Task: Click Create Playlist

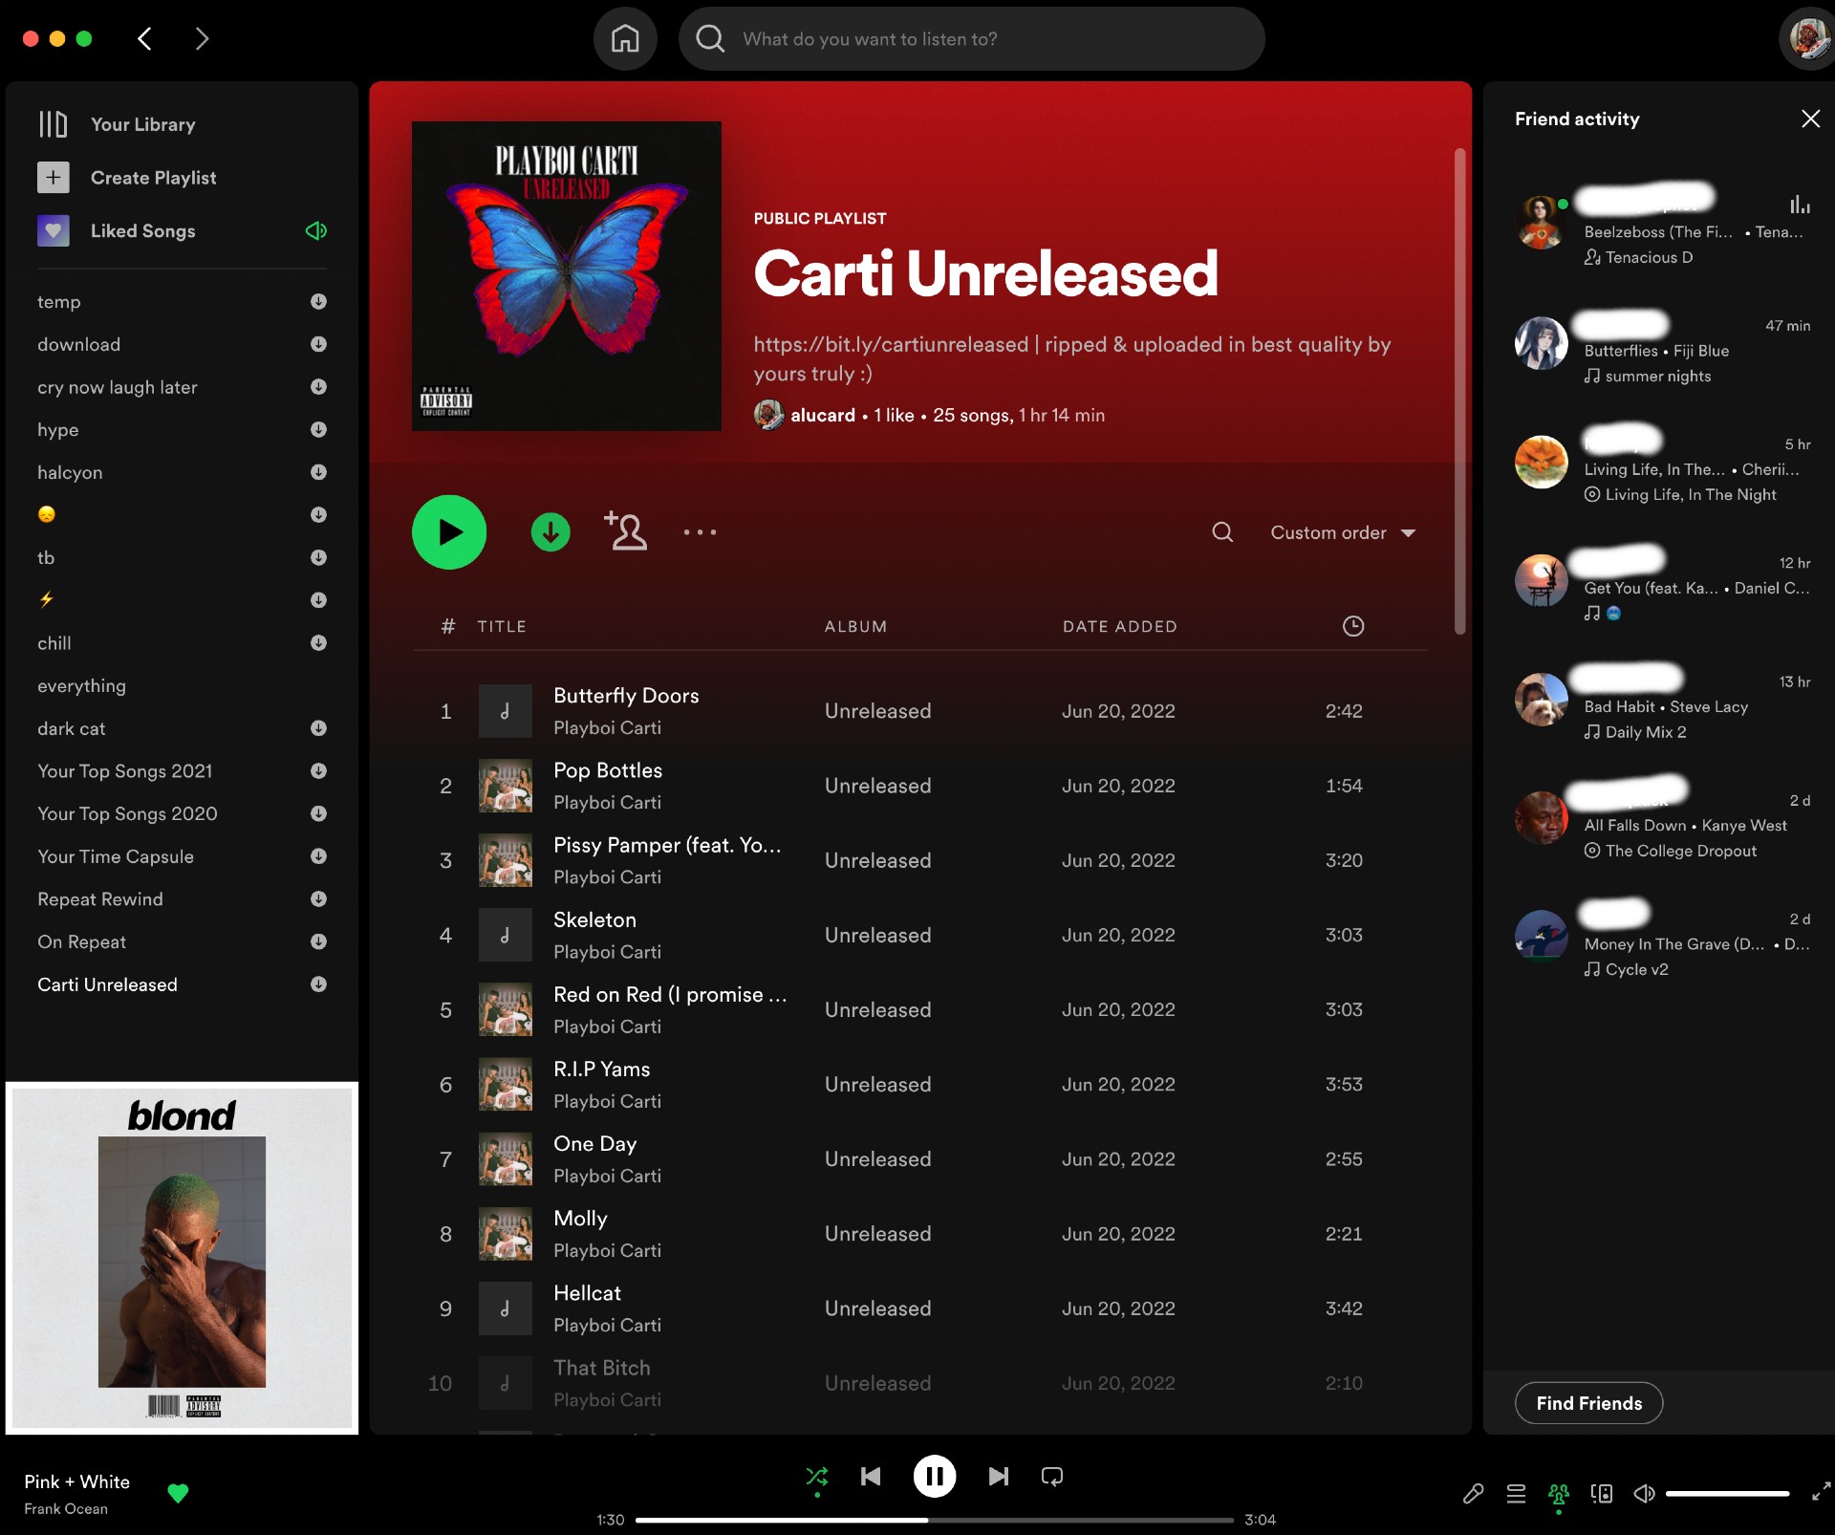Action: click(x=153, y=178)
